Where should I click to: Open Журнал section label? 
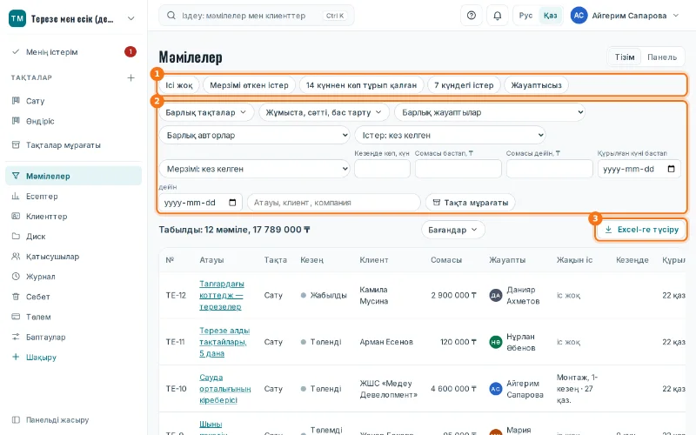pyautogui.click(x=40, y=276)
